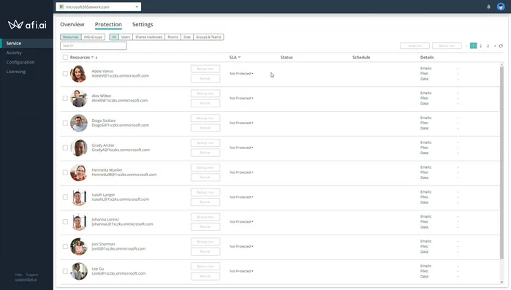Screen dimensions: 511x290
Task: Open the user account avatar menu
Action: (501, 7)
